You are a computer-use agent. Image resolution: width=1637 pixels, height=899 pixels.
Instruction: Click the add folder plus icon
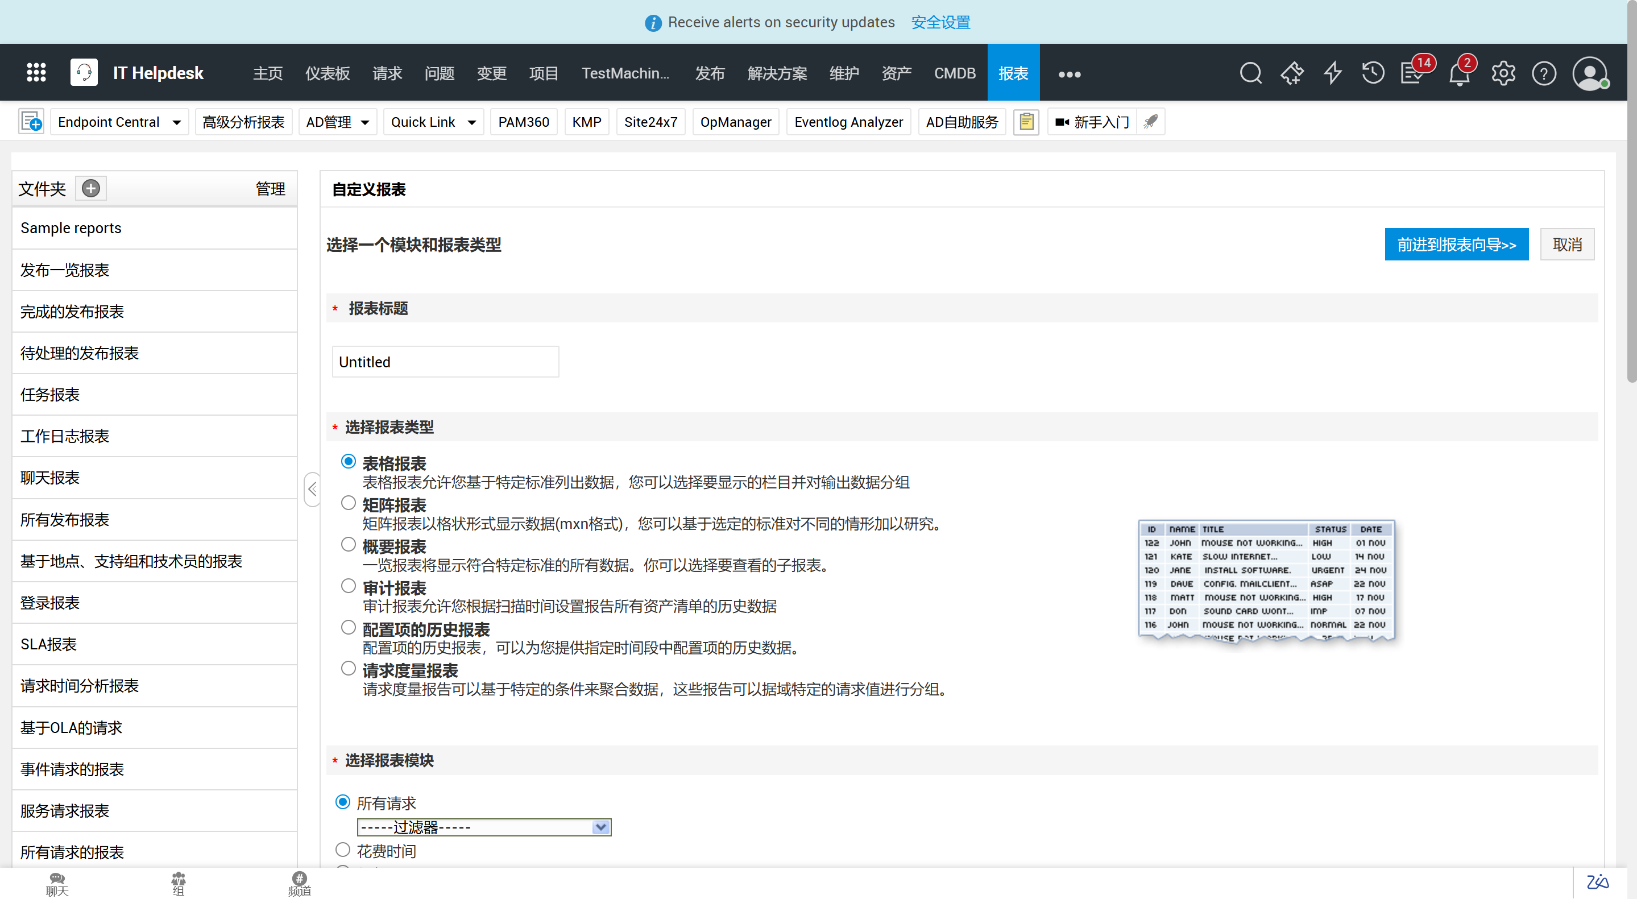point(91,188)
